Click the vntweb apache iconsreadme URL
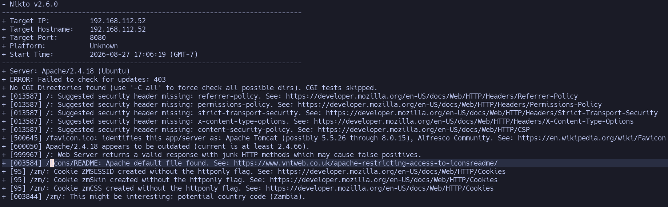 tap(365, 163)
